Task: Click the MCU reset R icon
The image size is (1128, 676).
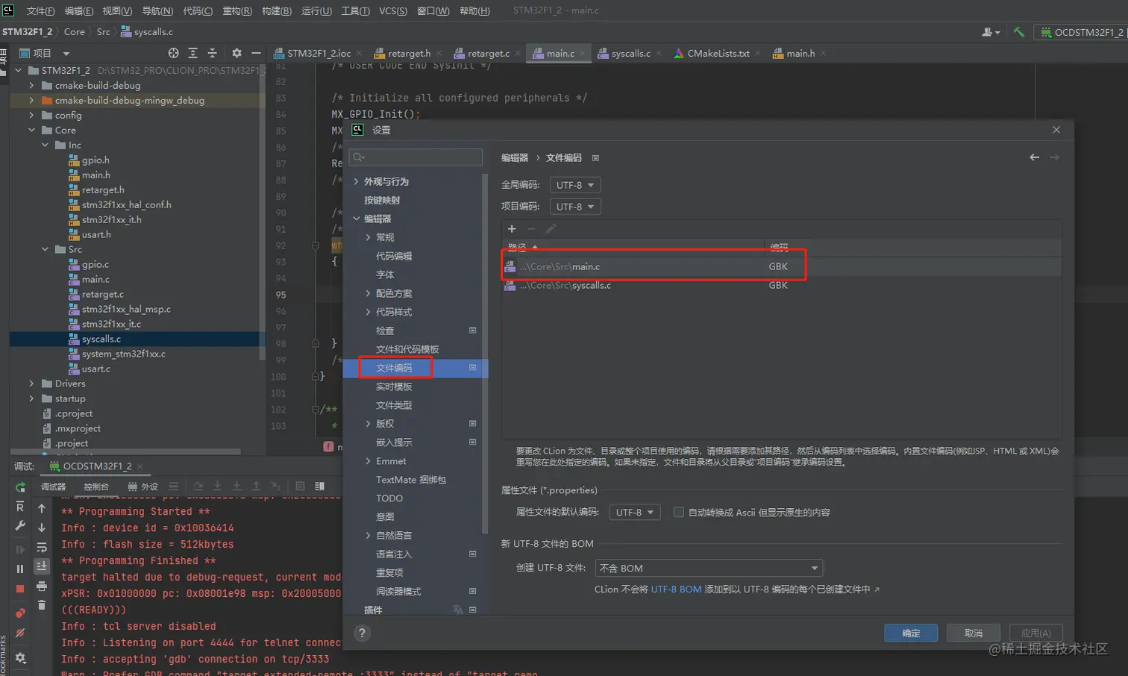Action: 20,507
